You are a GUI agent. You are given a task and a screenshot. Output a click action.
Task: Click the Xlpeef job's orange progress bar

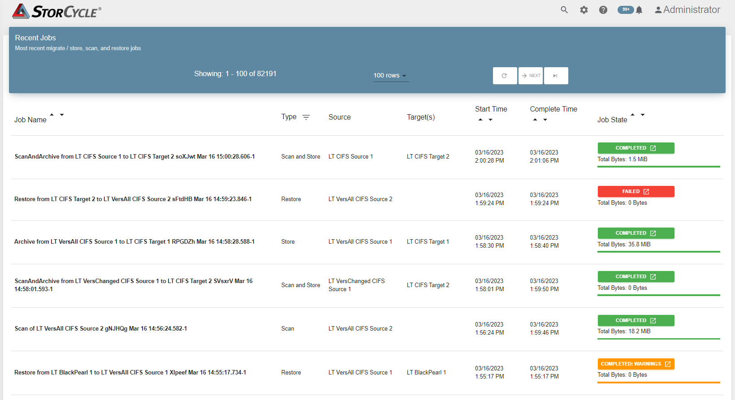coord(659,383)
